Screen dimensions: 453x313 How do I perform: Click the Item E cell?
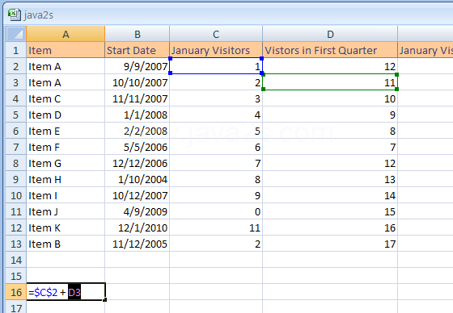pos(66,131)
